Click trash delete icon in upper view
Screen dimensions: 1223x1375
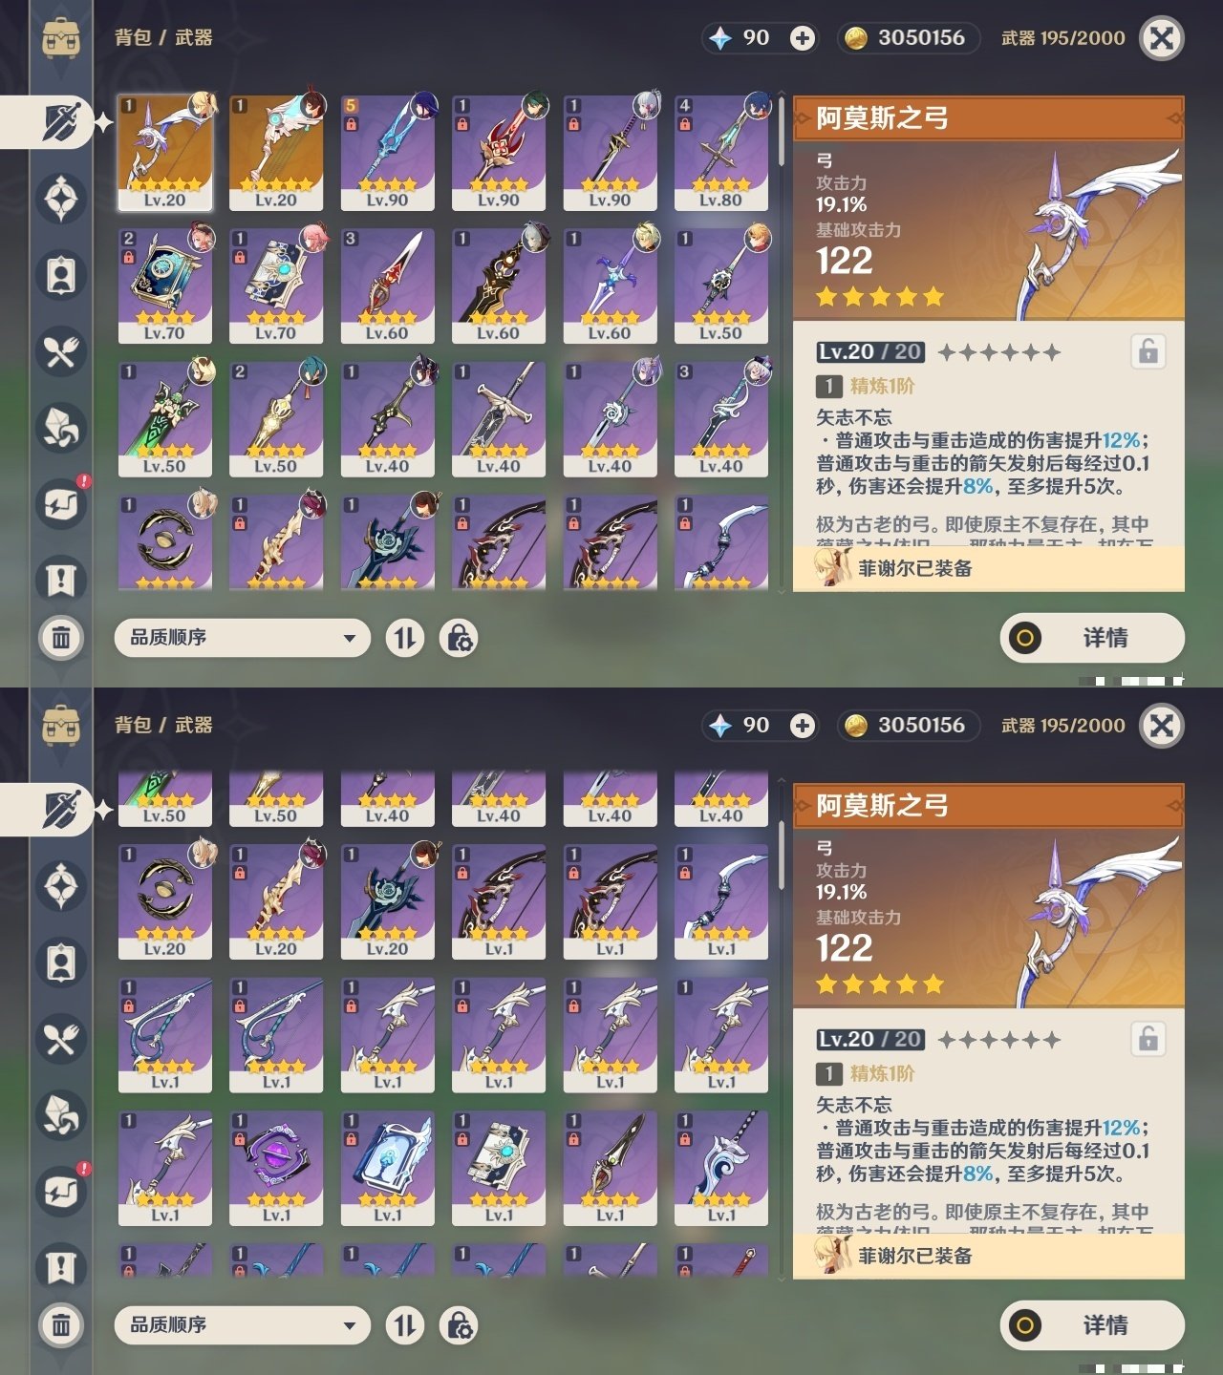click(61, 637)
